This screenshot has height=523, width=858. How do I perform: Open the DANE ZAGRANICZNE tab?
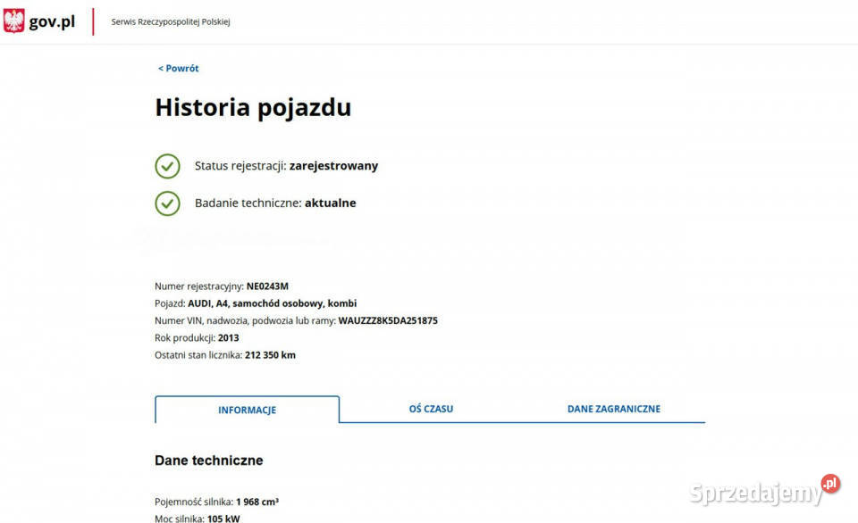coord(613,409)
